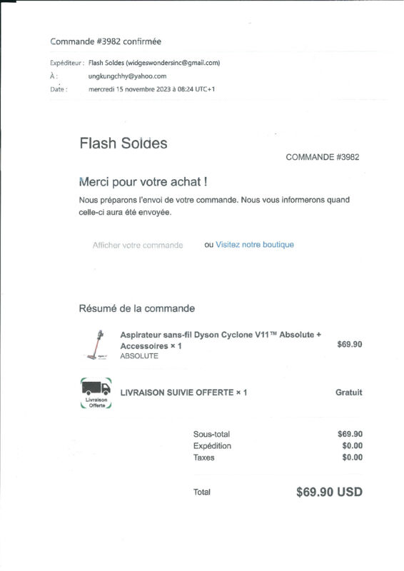Click the Sous-total row label
The image size is (404, 571).
tap(212, 434)
